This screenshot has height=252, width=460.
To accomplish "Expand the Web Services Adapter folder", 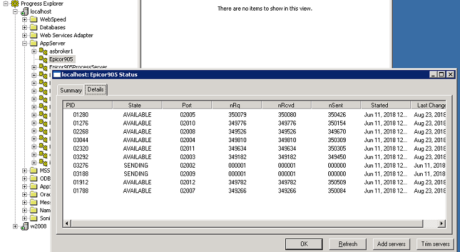I will [x=25, y=35].
